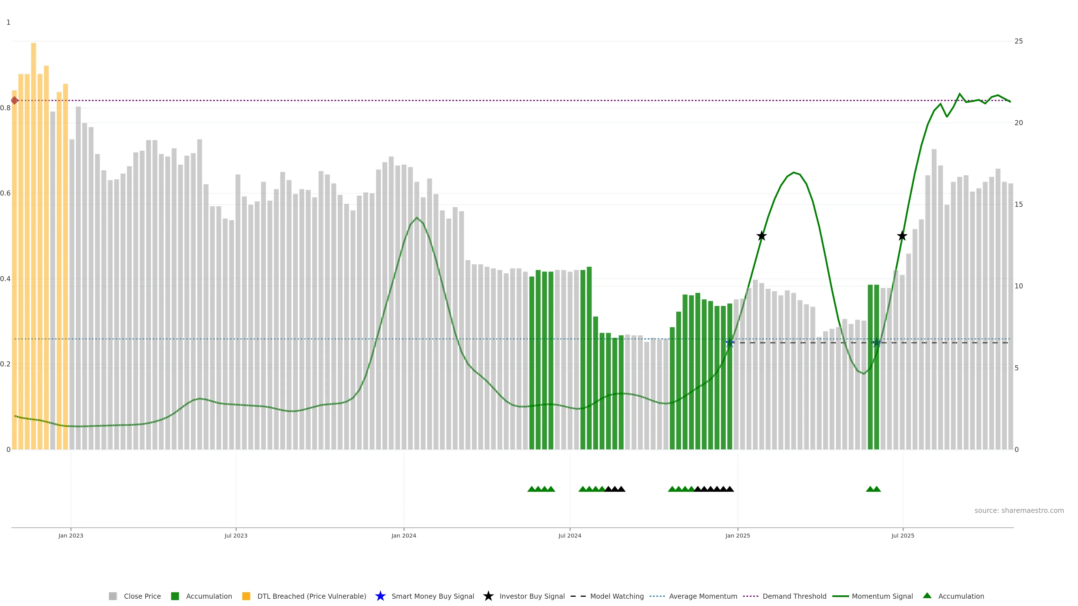Toggle the Demand Threshold legend entry
Image resolution: width=1078 pixels, height=606 pixels.
(794, 596)
